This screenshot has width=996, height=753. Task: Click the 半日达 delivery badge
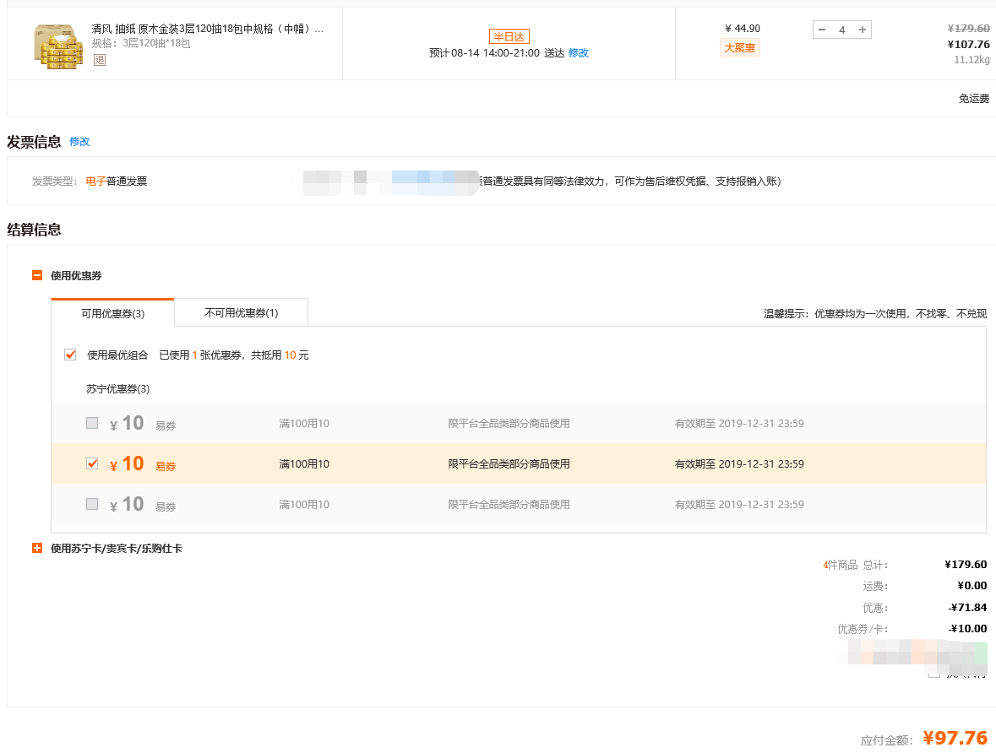(x=509, y=37)
